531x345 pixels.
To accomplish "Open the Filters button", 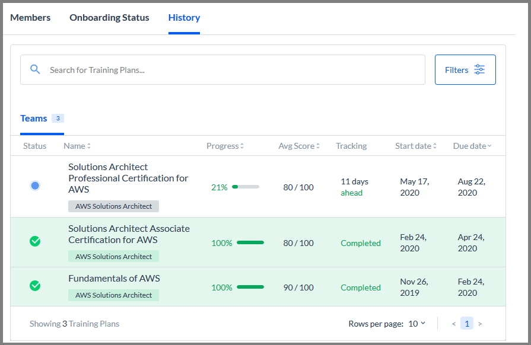I will tap(465, 70).
